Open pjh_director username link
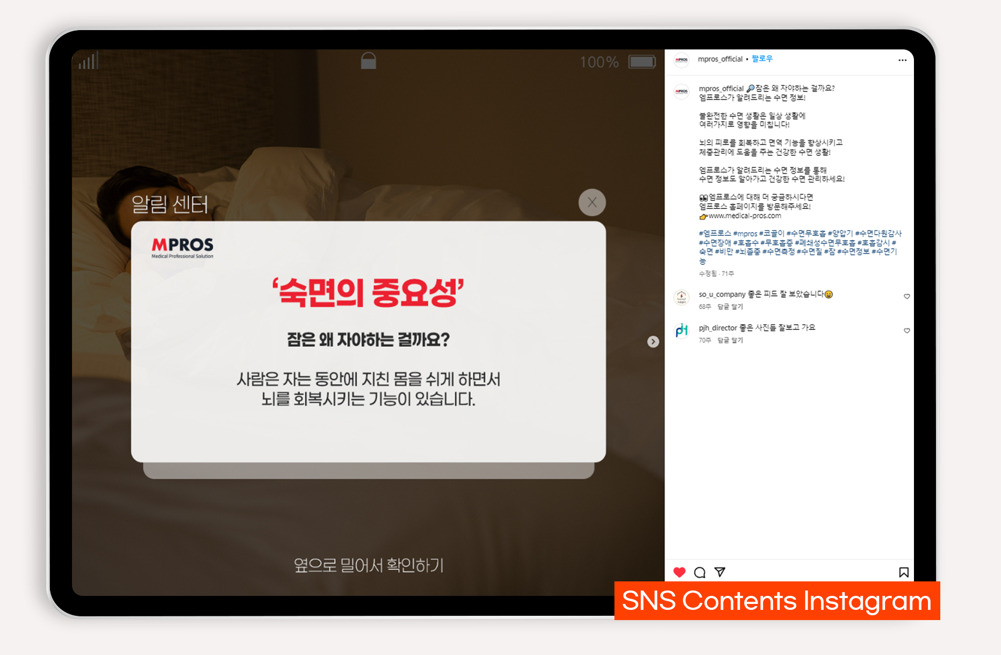Image resolution: width=1001 pixels, height=655 pixels. (x=718, y=328)
